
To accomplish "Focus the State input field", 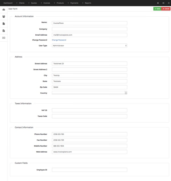I will [89, 81].
